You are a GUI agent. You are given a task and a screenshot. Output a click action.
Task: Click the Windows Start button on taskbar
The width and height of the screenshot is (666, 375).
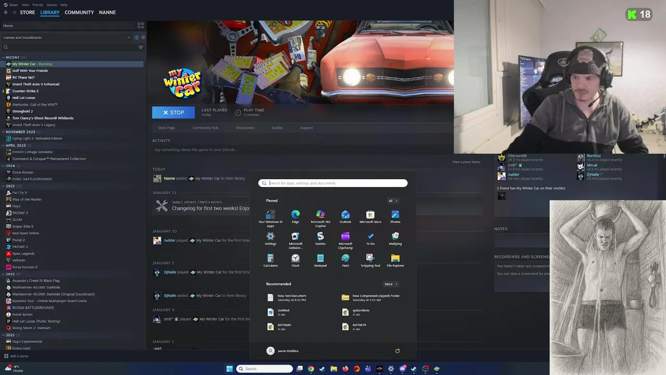(229, 369)
